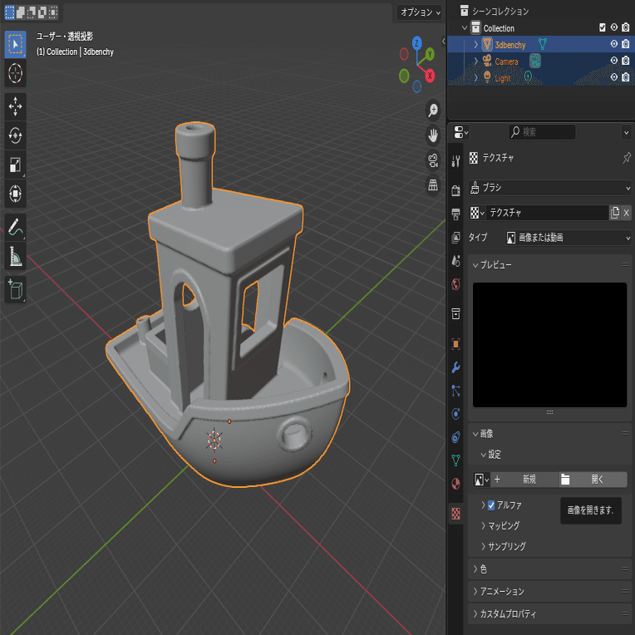This screenshot has width=635, height=635.
Task: Expand the Camera outliner item
Action: tap(476, 61)
